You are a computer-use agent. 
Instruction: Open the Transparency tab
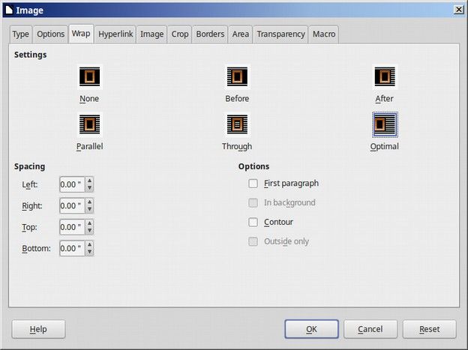(280, 34)
